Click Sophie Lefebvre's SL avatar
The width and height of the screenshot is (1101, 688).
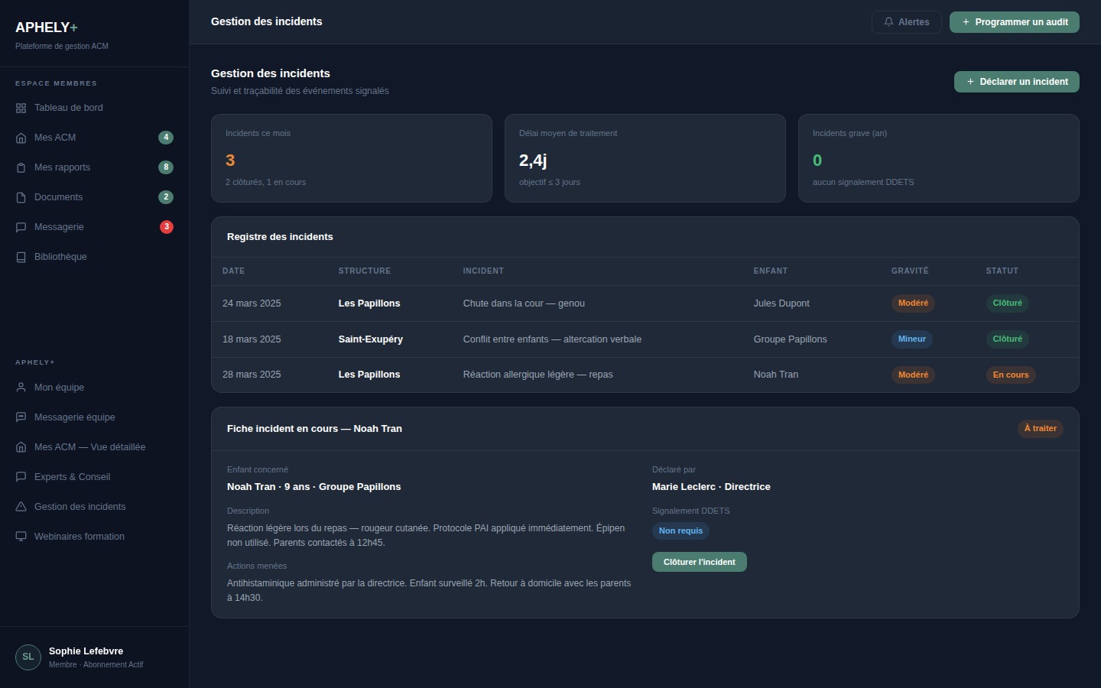pos(28,657)
